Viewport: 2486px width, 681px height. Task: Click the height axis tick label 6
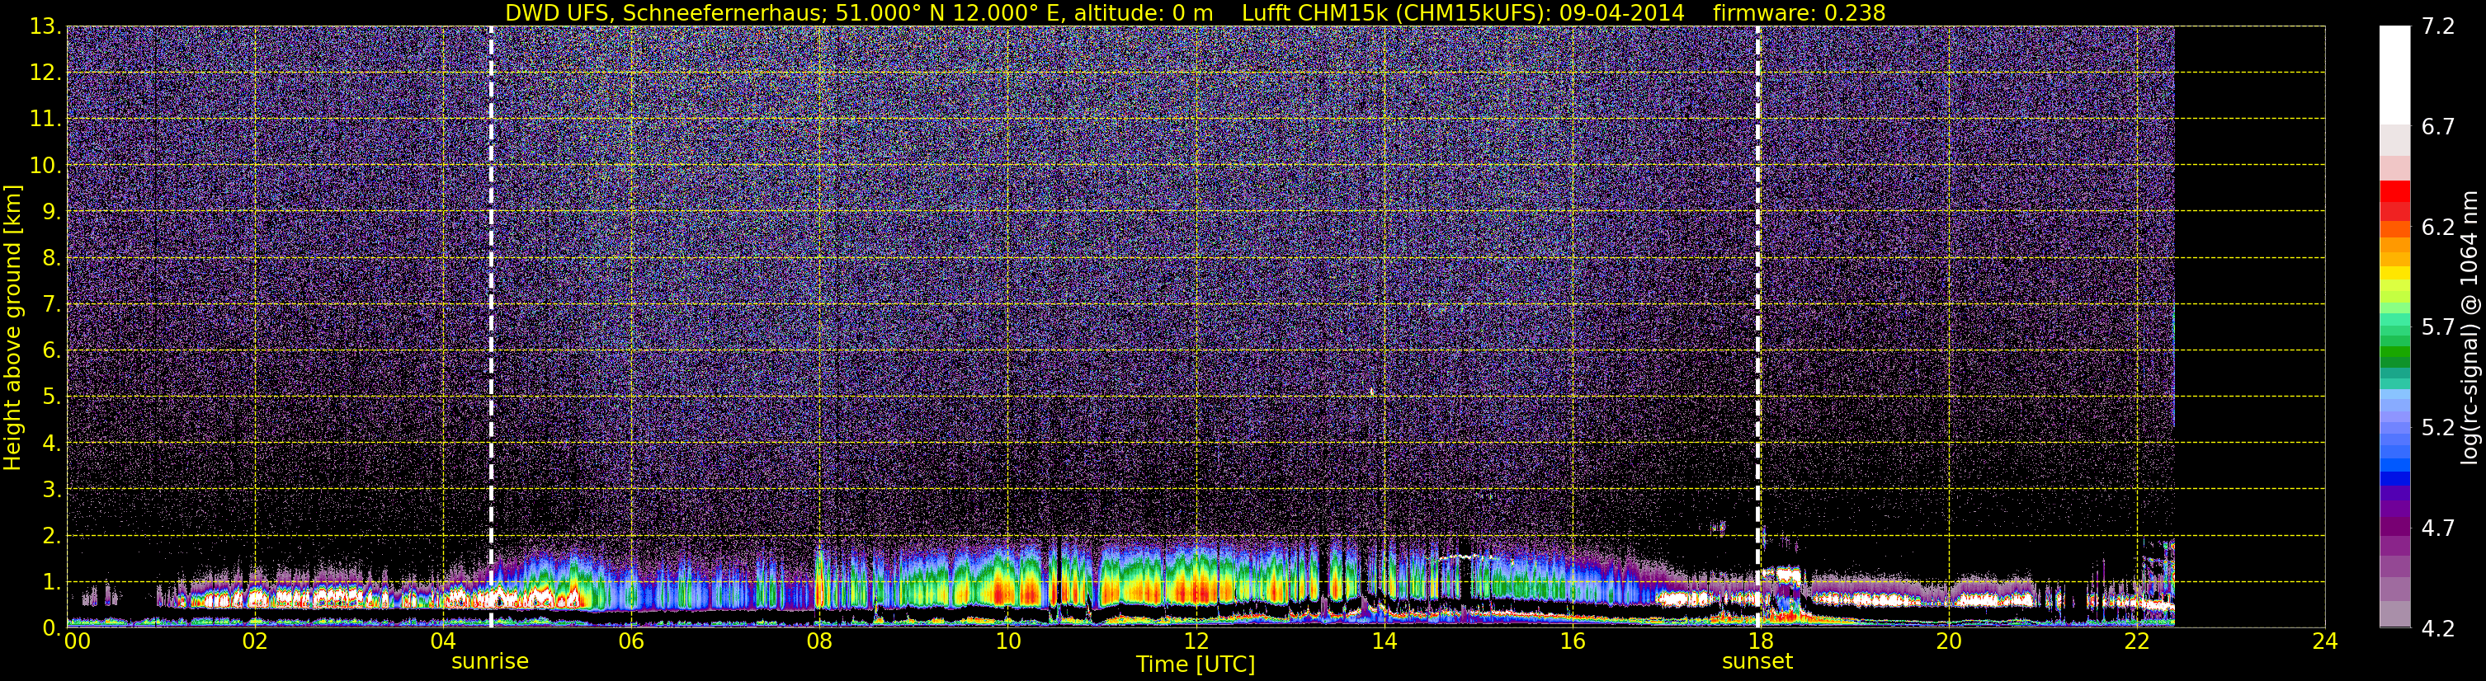click(52, 351)
